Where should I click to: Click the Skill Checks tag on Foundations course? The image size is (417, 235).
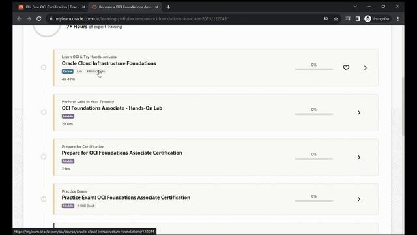96,71
